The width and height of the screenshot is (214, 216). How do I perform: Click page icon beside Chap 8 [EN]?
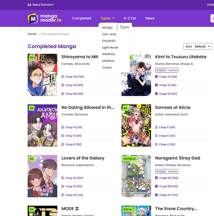(x=62, y=144)
